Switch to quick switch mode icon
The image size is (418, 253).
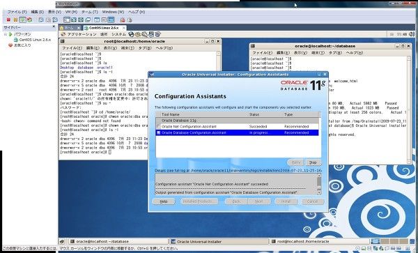click(x=74, y=20)
